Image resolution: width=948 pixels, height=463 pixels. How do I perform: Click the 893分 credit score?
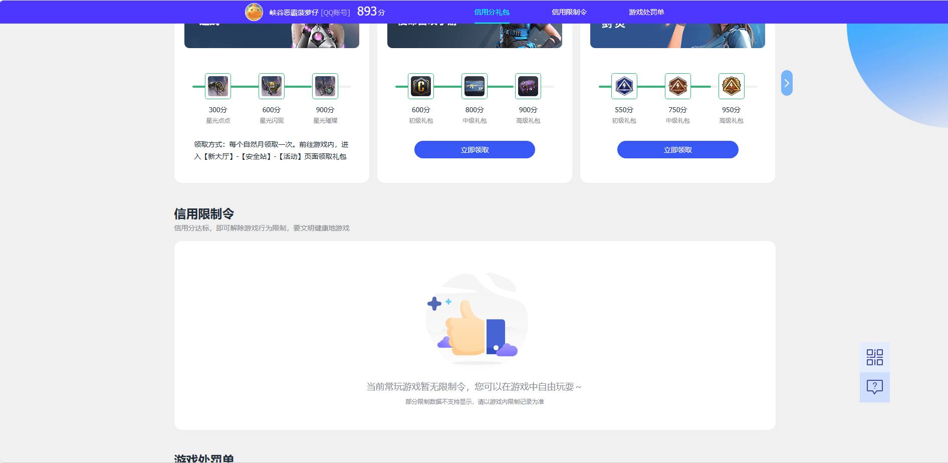coord(371,12)
